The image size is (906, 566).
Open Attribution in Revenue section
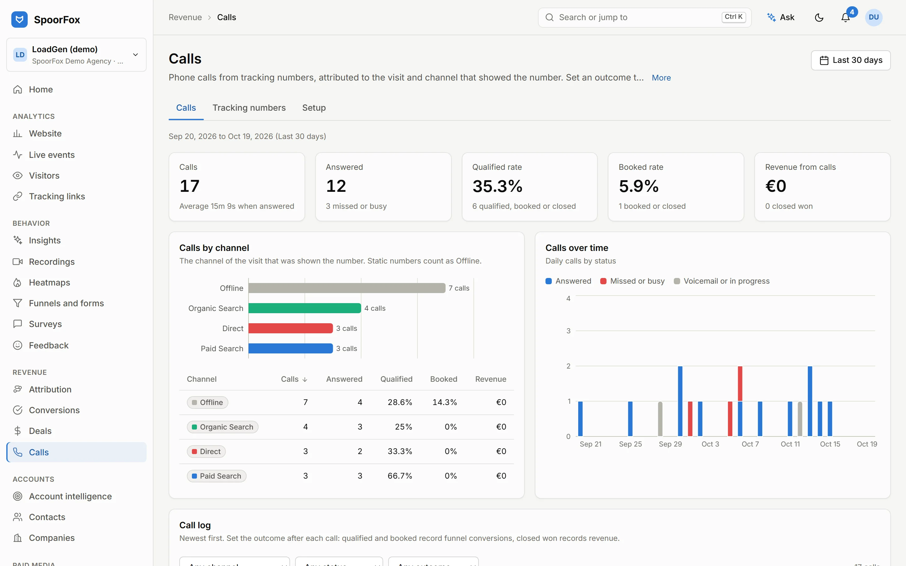tap(76, 389)
